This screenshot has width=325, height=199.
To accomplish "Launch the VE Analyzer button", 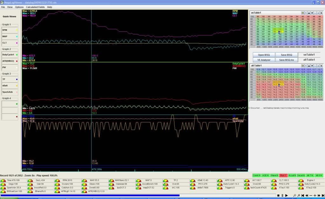I will 264,60.
